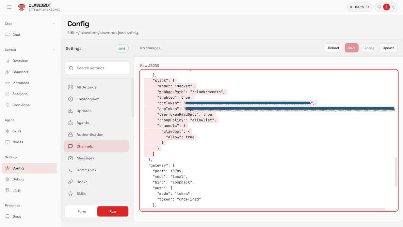Go to Debug page

point(18,179)
